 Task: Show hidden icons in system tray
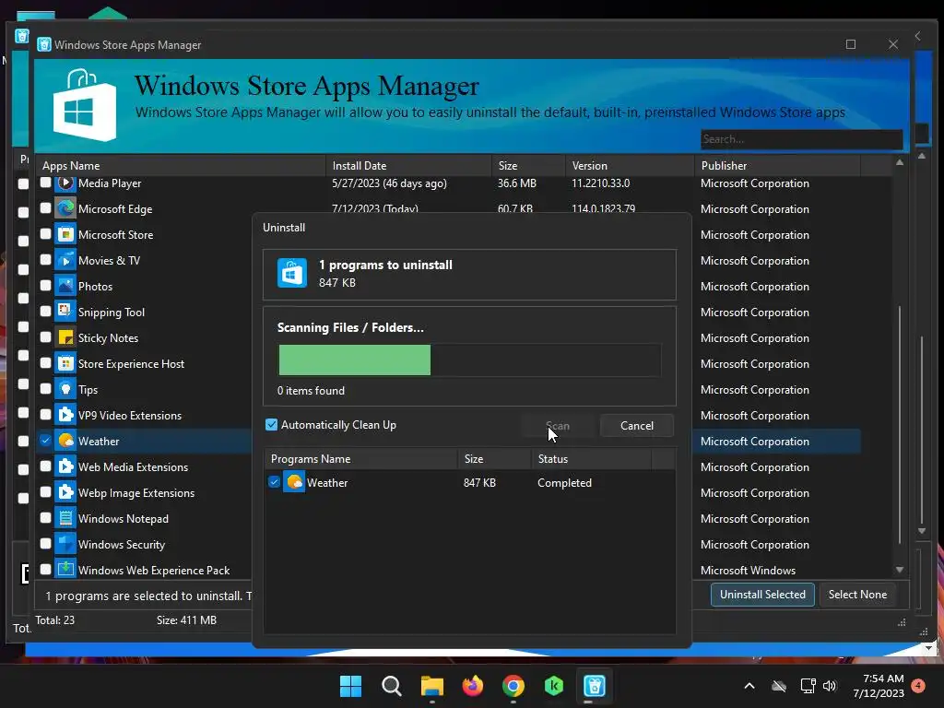coord(749,686)
